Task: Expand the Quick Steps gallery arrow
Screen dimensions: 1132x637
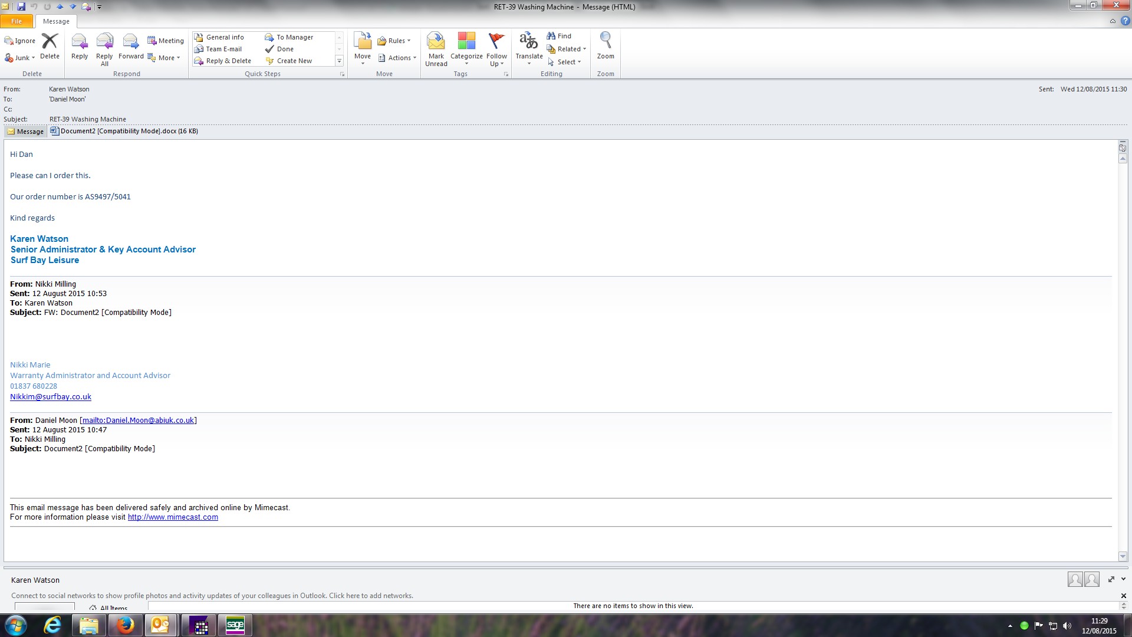Action: pos(339,61)
